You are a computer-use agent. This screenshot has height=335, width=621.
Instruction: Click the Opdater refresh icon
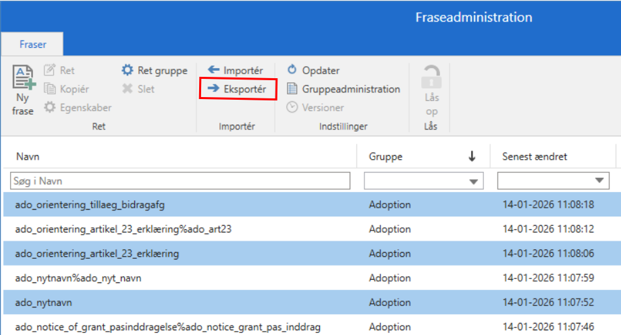[x=292, y=69]
